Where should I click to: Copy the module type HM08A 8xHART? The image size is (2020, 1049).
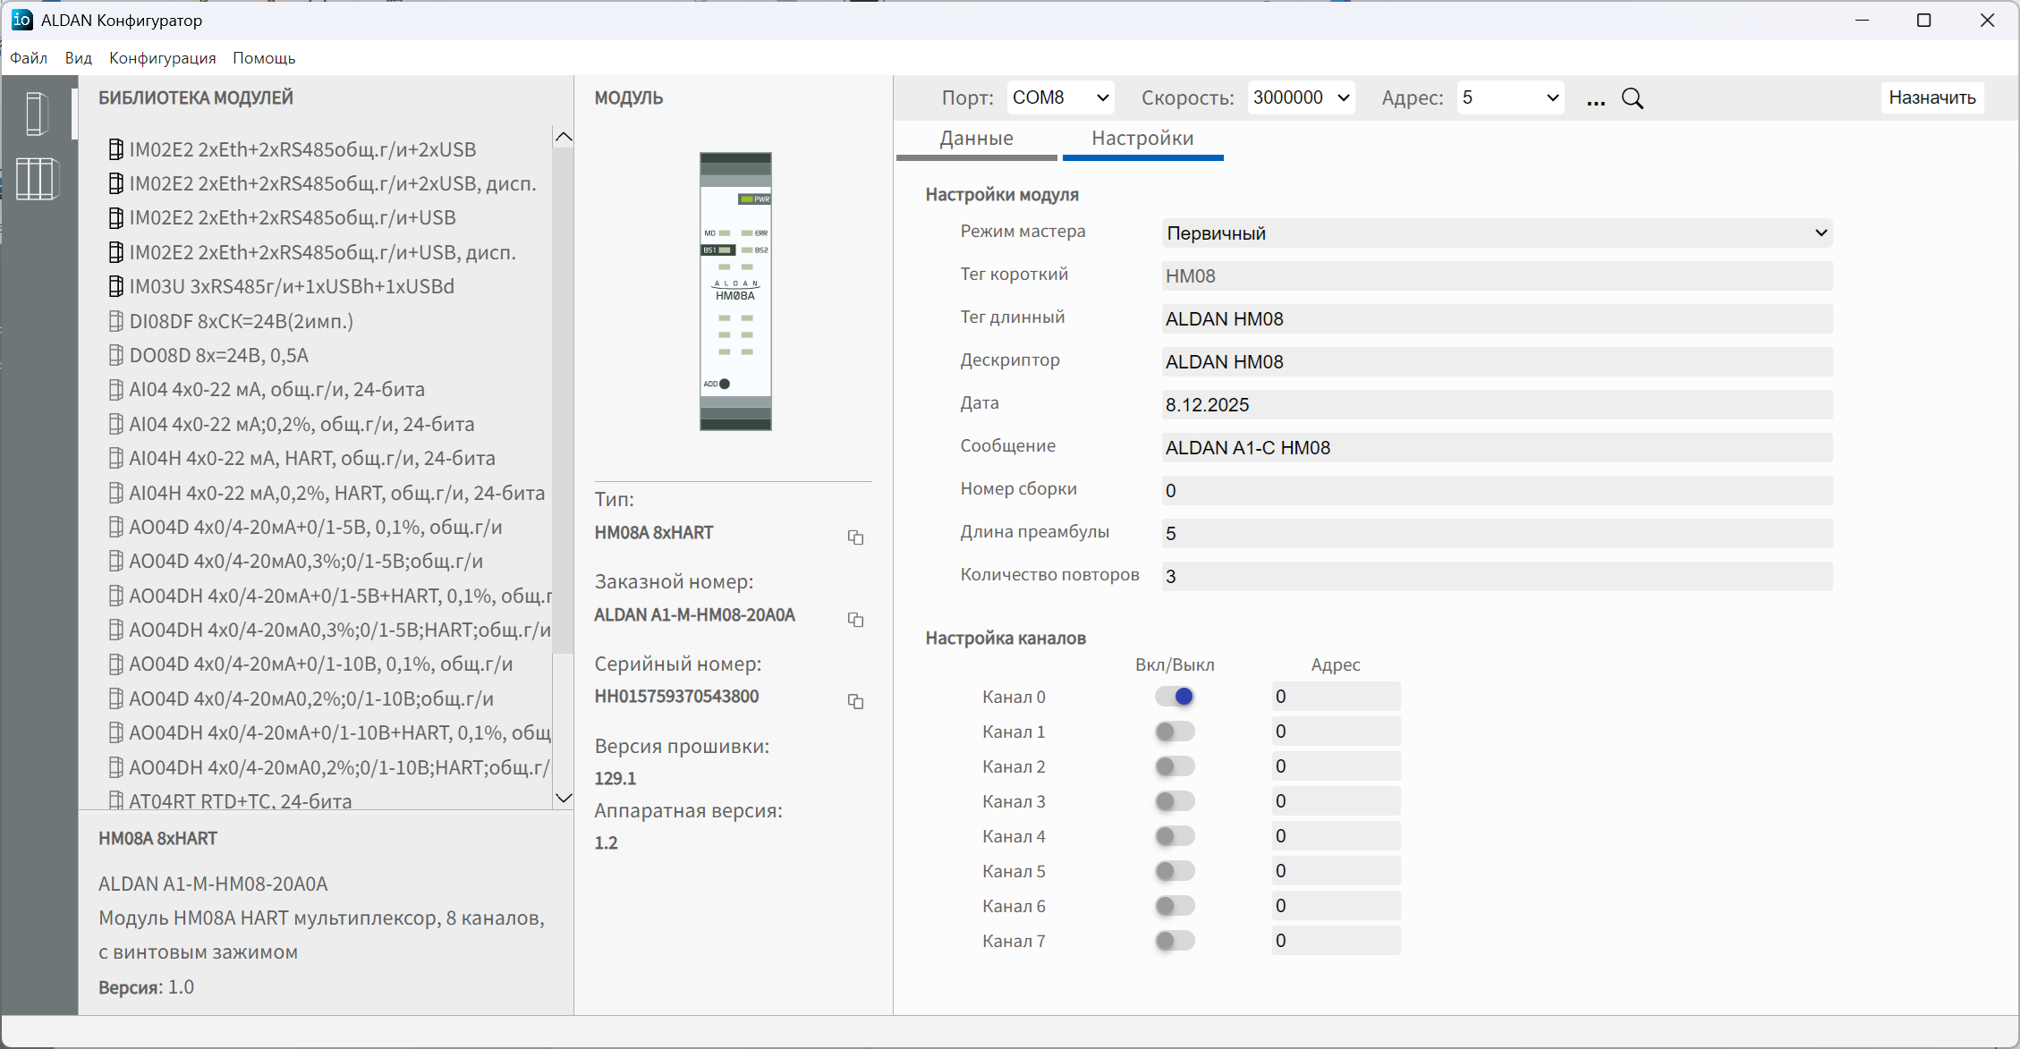pos(855,537)
